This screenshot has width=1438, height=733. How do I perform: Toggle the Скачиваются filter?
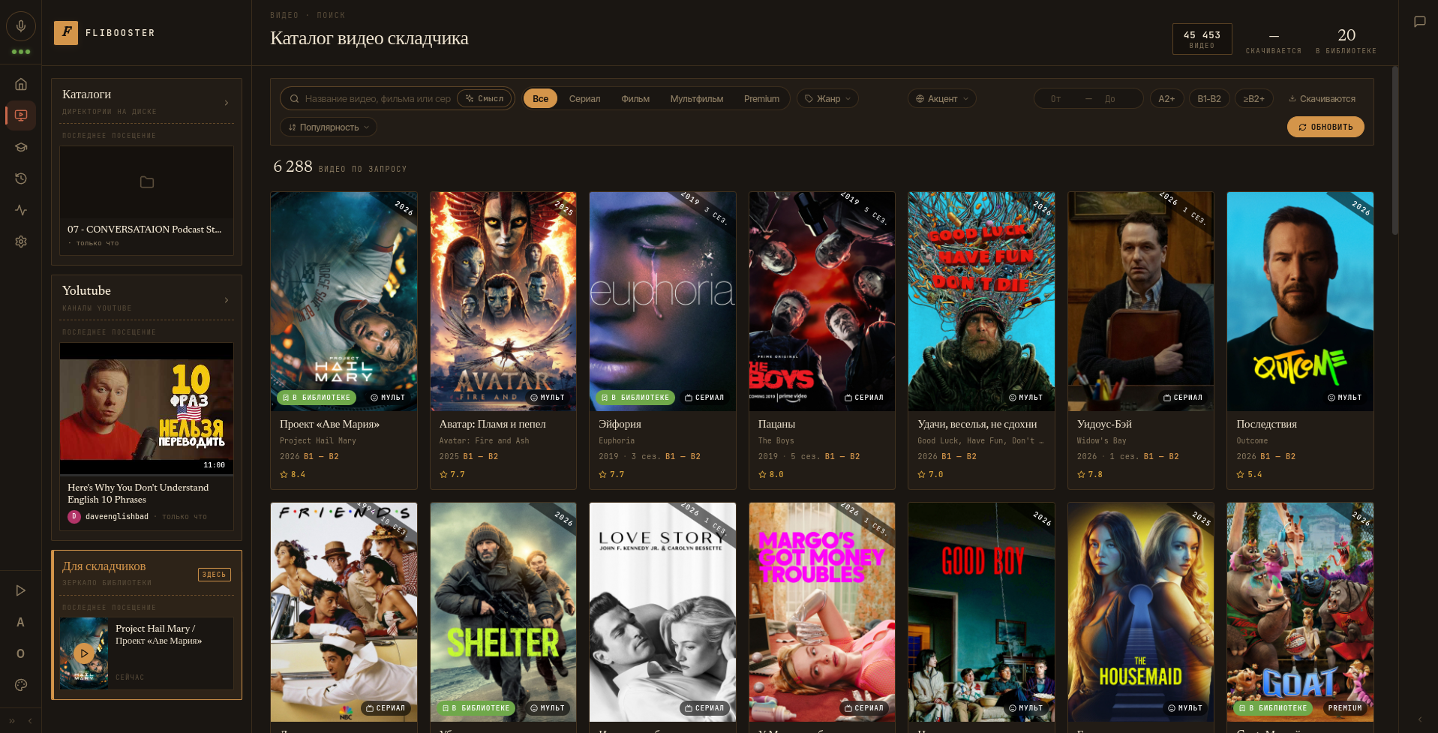pyautogui.click(x=1322, y=99)
